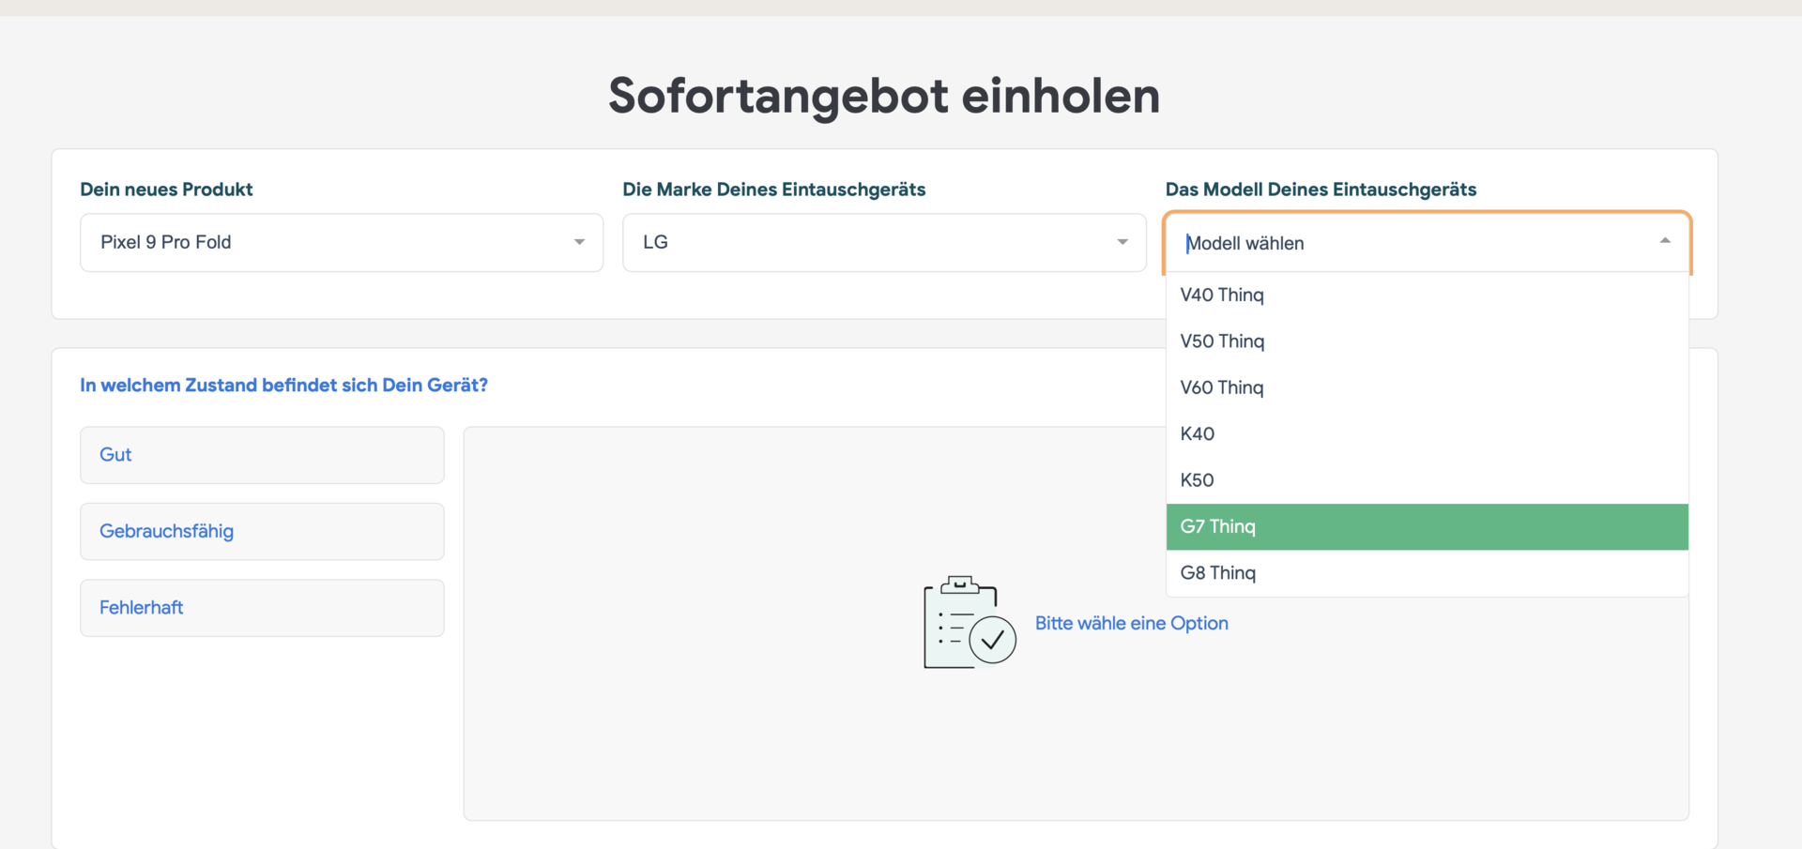Click into the Modell wählen search field
Viewport: 1802px width, 849px height.
coord(1408,243)
